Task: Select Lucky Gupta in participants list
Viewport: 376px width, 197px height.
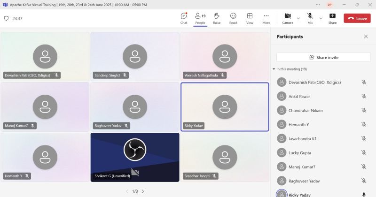Action: [299, 152]
